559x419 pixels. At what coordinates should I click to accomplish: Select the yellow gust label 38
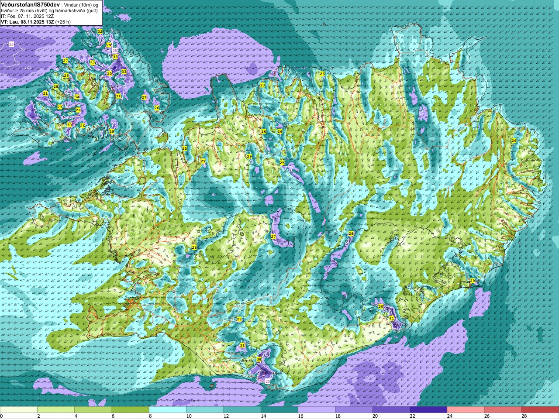[x=259, y=359]
